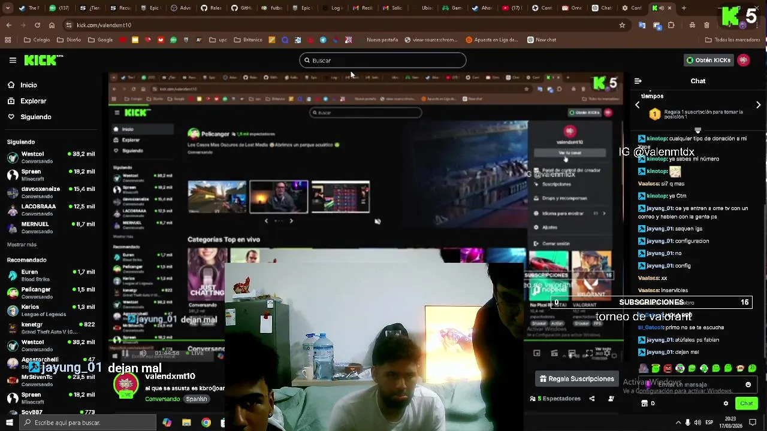
Task: Open a new Chrome tab
Action: tap(684, 8)
